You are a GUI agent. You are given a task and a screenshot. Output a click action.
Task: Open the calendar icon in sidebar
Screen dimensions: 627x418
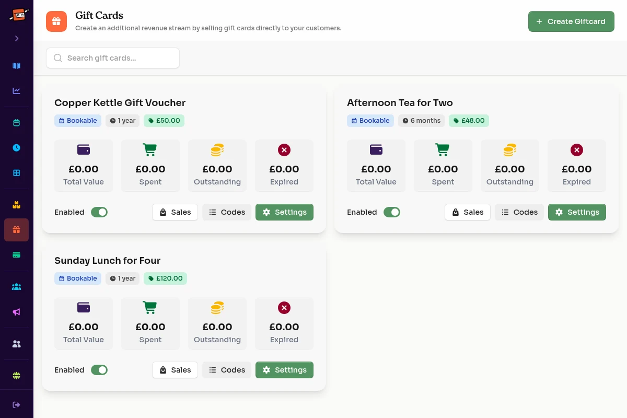pyautogui.click(x=17, y=123)
